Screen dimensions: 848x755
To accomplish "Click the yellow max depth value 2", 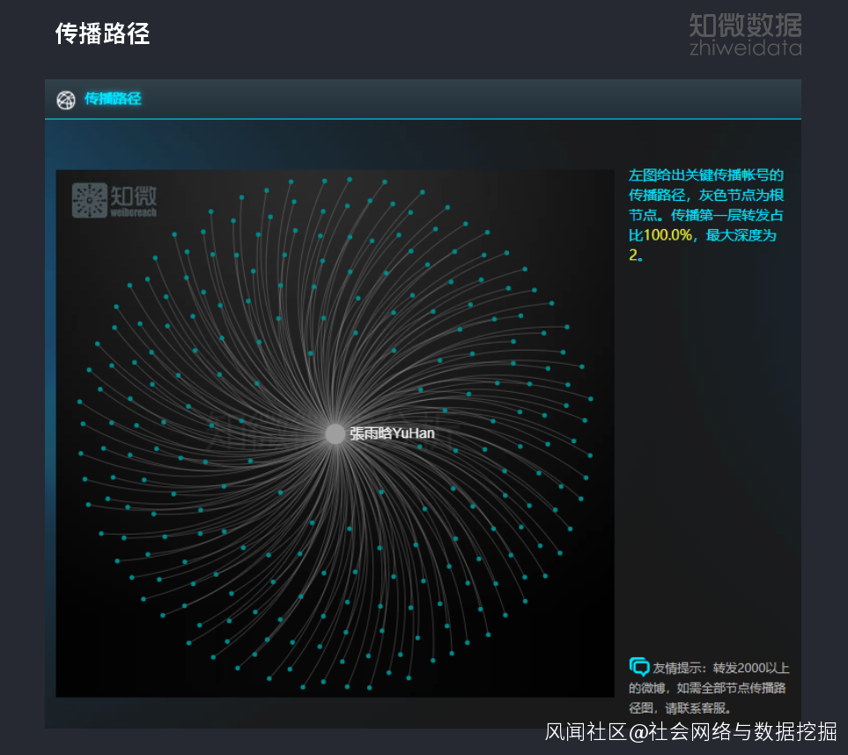I will click(633, 255).
